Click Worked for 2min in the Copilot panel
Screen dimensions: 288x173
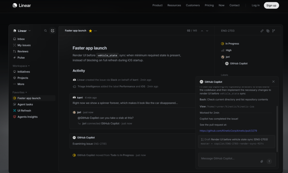(x=209, y=113)
